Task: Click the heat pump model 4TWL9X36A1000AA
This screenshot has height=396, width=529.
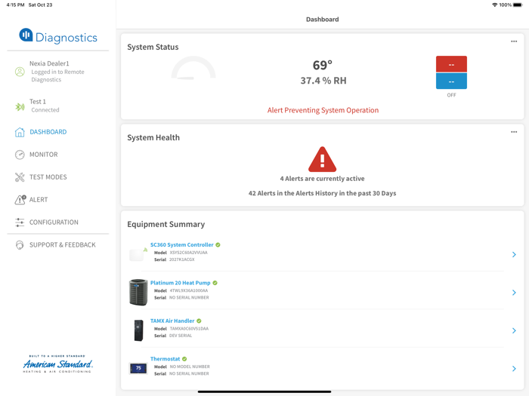Action: point(189,290)
